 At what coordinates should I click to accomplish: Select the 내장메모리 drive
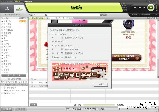[15, 85]
